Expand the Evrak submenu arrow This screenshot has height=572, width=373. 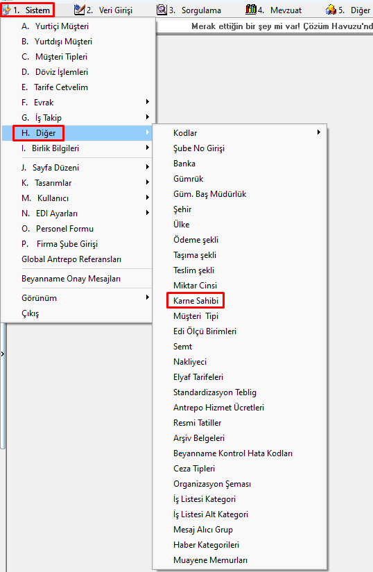[x=147, y=102]
